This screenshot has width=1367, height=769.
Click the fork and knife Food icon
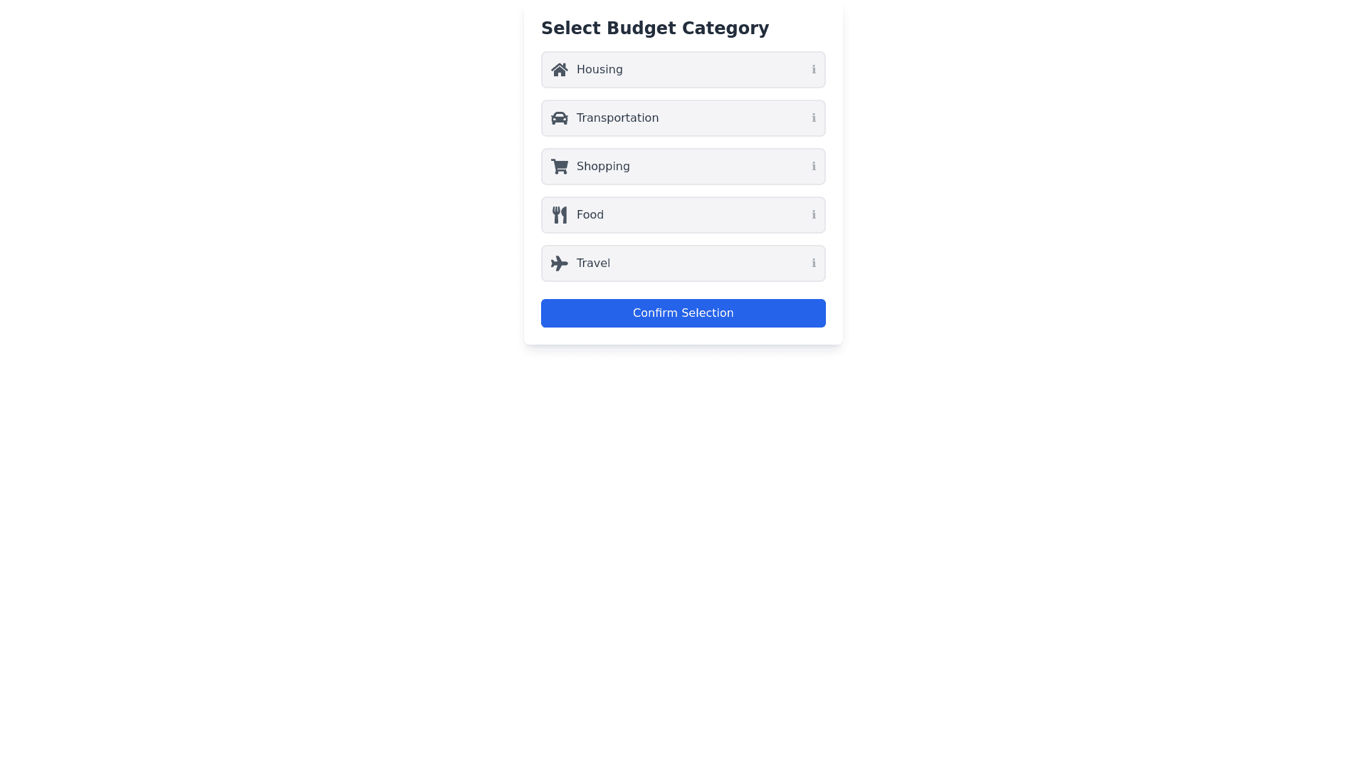click(559, 215)
